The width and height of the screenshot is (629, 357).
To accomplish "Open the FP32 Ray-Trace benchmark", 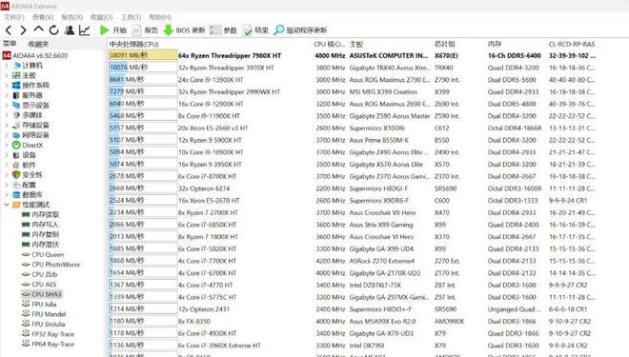I will [x=48, y=334].
